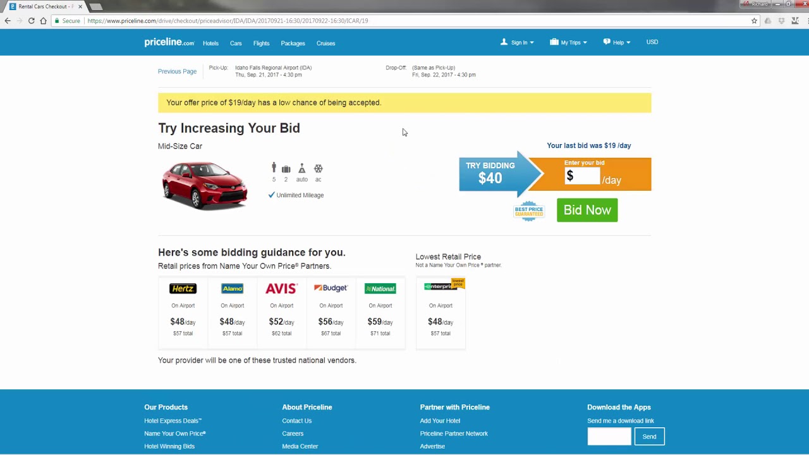
Task: Open the Flights menu
Action: click(x=261, y=44)
